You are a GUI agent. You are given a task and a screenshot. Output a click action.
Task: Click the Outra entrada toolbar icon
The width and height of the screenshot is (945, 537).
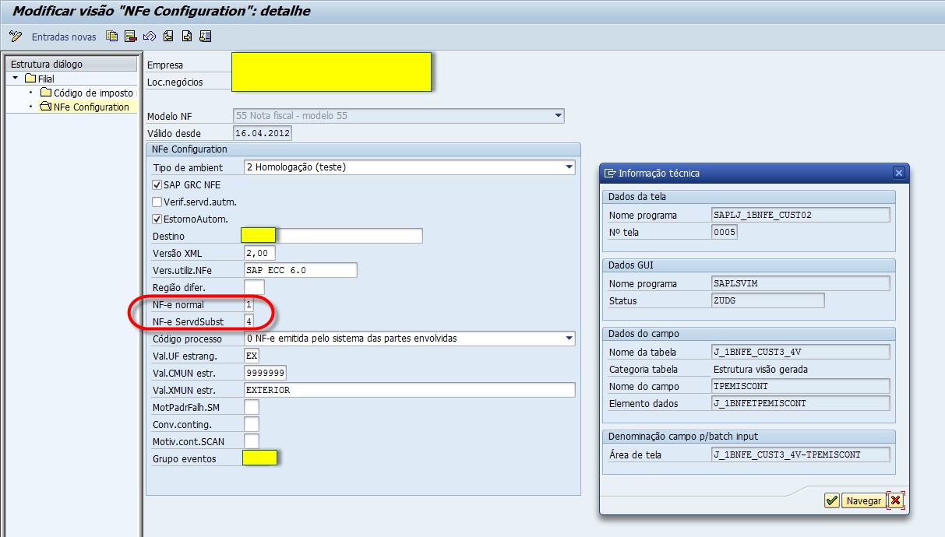point(206,36)
